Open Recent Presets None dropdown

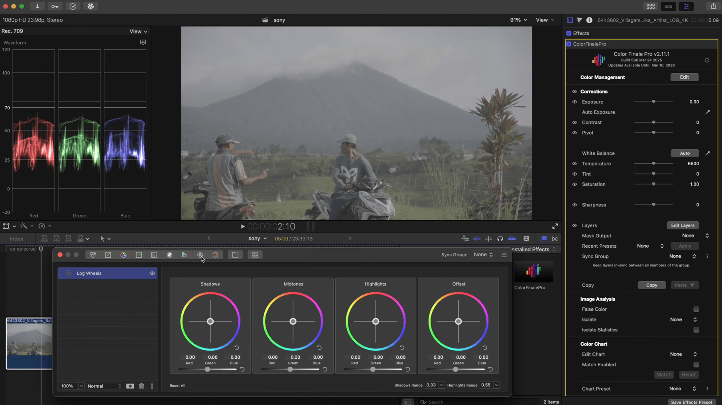click(x=650, y=246)
